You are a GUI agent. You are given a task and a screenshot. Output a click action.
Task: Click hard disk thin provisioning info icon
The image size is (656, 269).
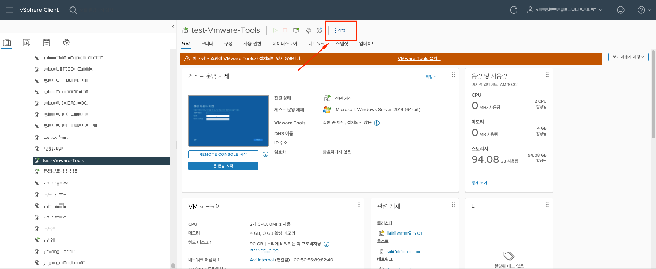coord(326,244)
